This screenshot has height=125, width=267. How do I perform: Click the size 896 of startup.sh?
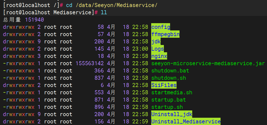click(x=99, y=107)
